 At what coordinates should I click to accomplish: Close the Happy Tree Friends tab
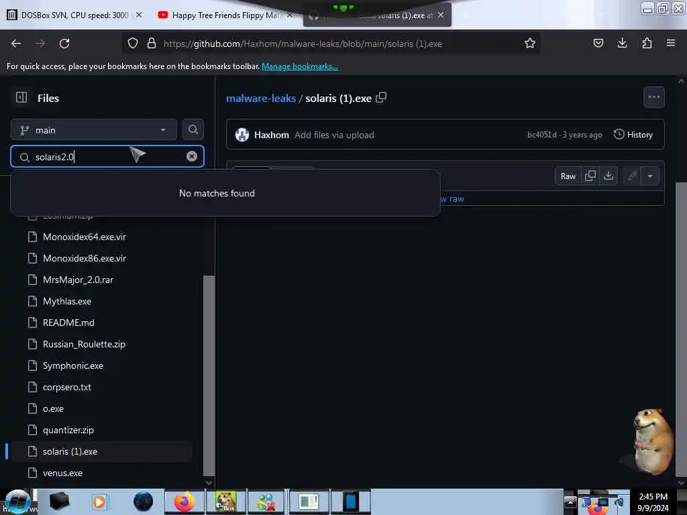point(290,15)
